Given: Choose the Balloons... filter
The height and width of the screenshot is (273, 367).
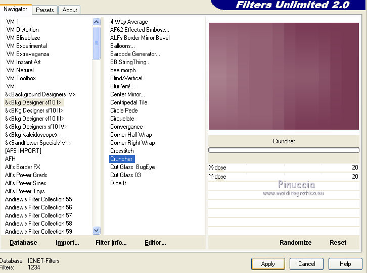Looking at the screenshot, I should (x=122, y=46).
